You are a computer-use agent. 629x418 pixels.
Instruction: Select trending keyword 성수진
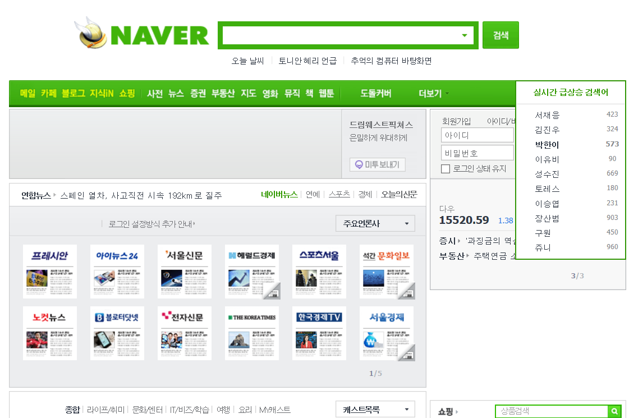click(x=547, y=174)
